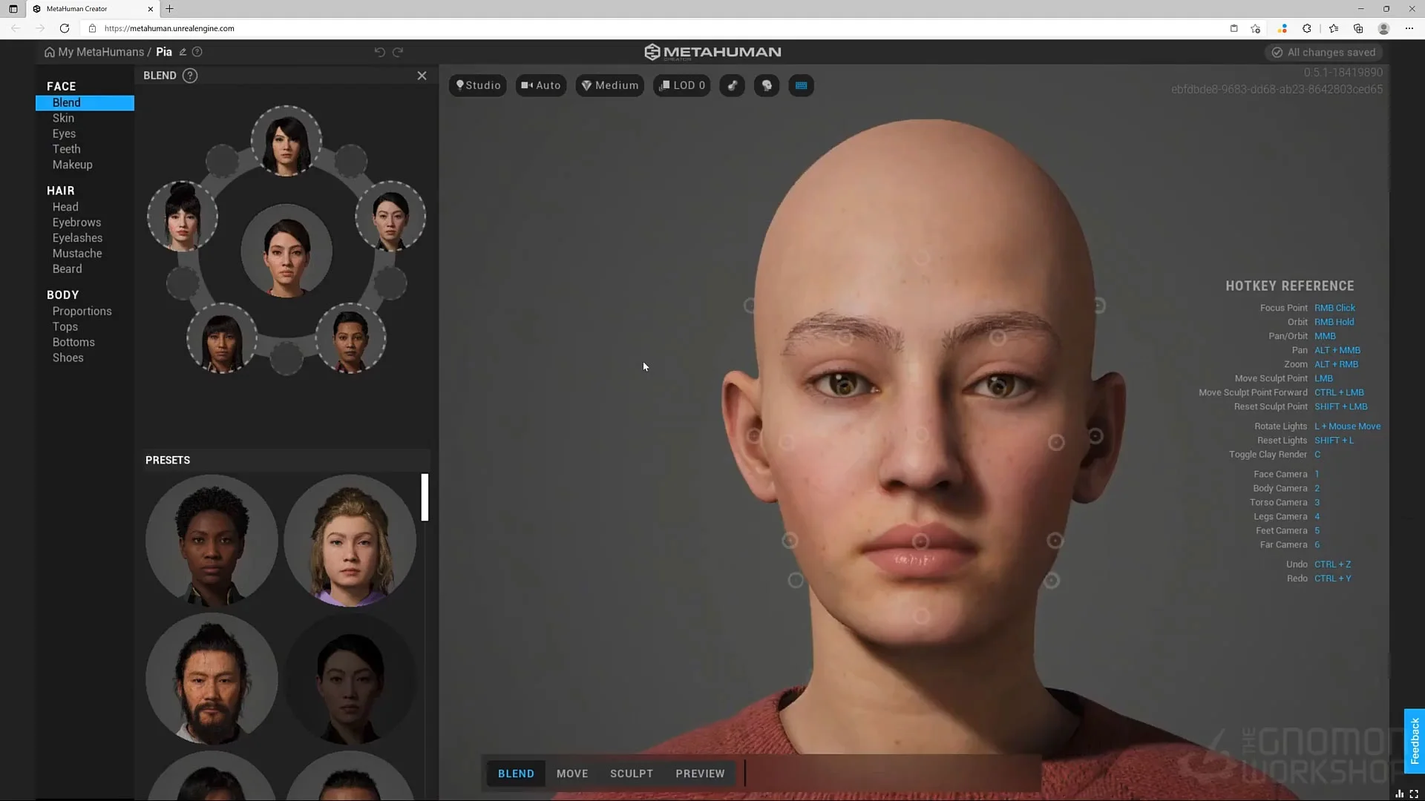Open the Mustache settings
Screen dimensions: 1425x801
point(77,254)
